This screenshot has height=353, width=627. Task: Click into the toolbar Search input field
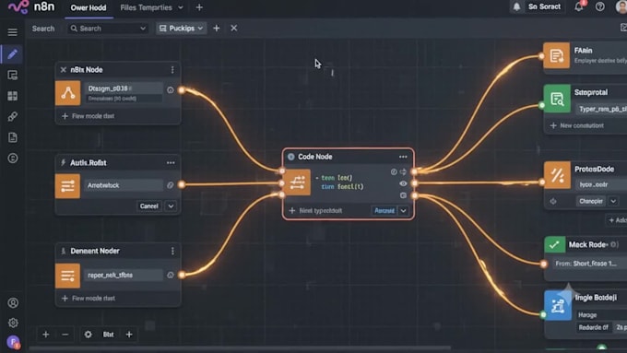coord(107,29)
